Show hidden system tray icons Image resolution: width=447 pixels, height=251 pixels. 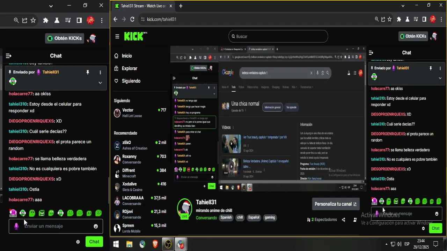pos(386,244)
